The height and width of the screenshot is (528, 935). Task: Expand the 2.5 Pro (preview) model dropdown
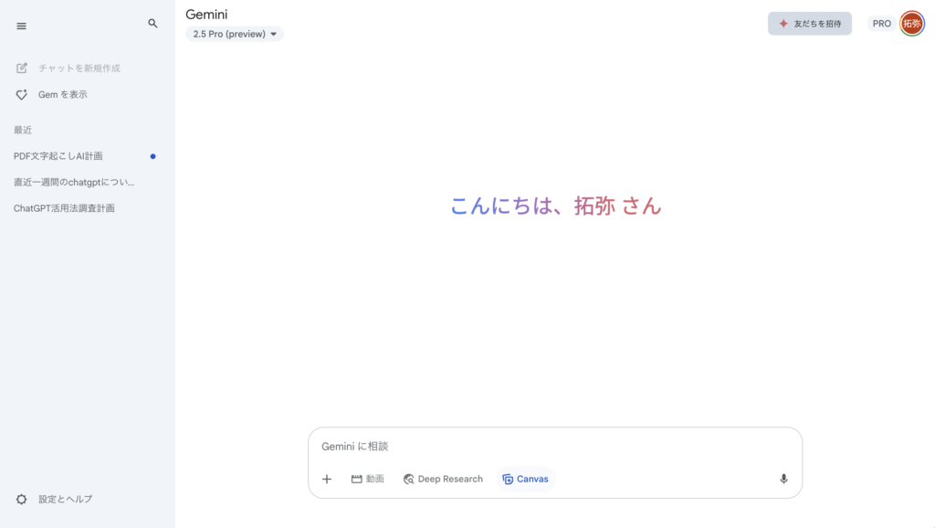[235, 34]
